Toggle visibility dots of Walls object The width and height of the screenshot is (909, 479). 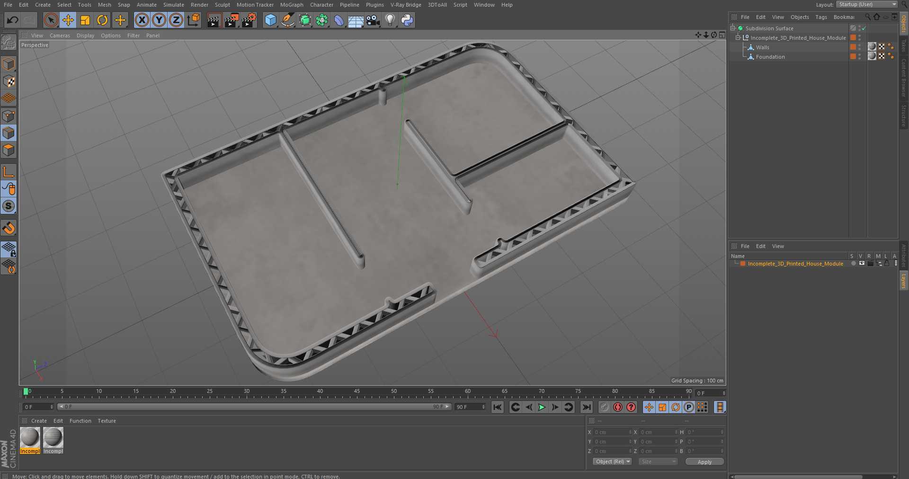pyautogui.click(x=860, y=47)
